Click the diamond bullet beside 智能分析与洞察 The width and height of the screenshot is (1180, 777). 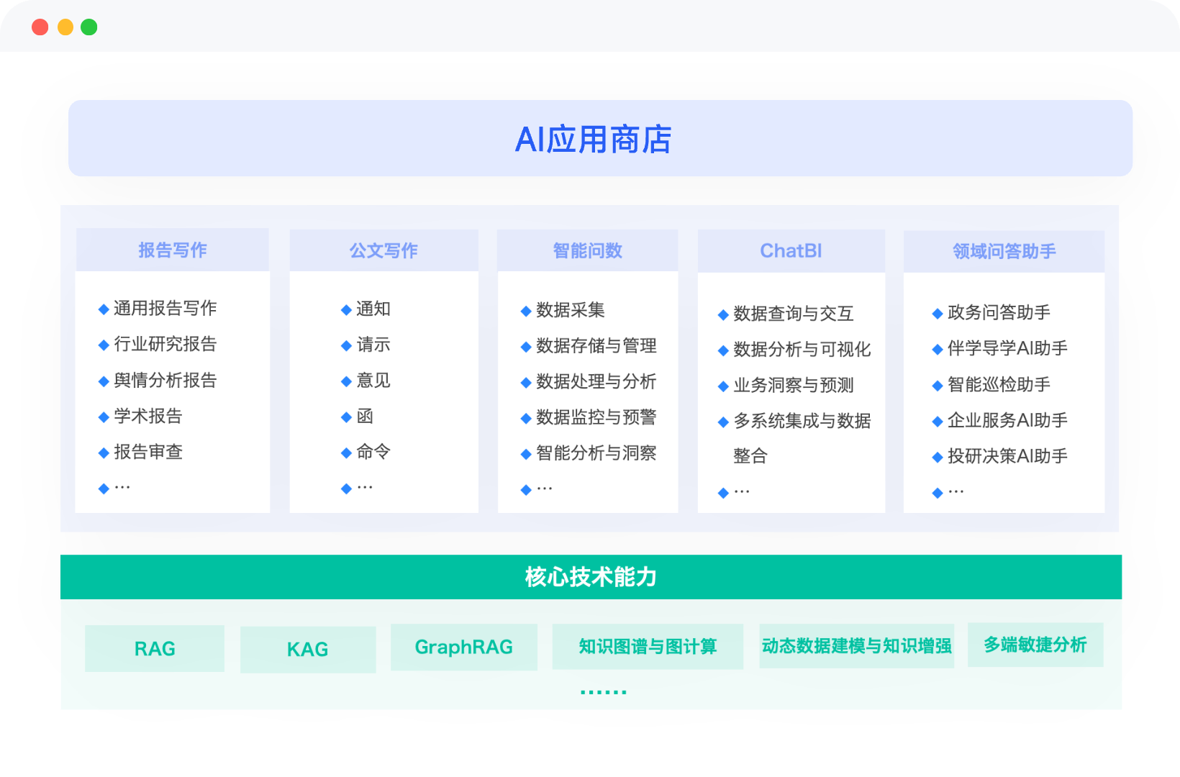[x=526, y=455]
